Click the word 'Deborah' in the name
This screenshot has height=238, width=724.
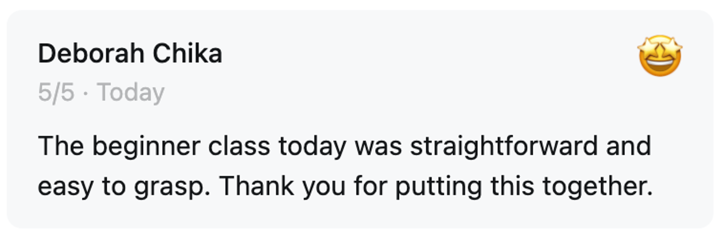(x=90, y=54)
